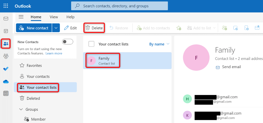Screen dimensions: 263x123
Task: Click the search contacts input field
Action: pyautogui.click(x=119, y=6)
